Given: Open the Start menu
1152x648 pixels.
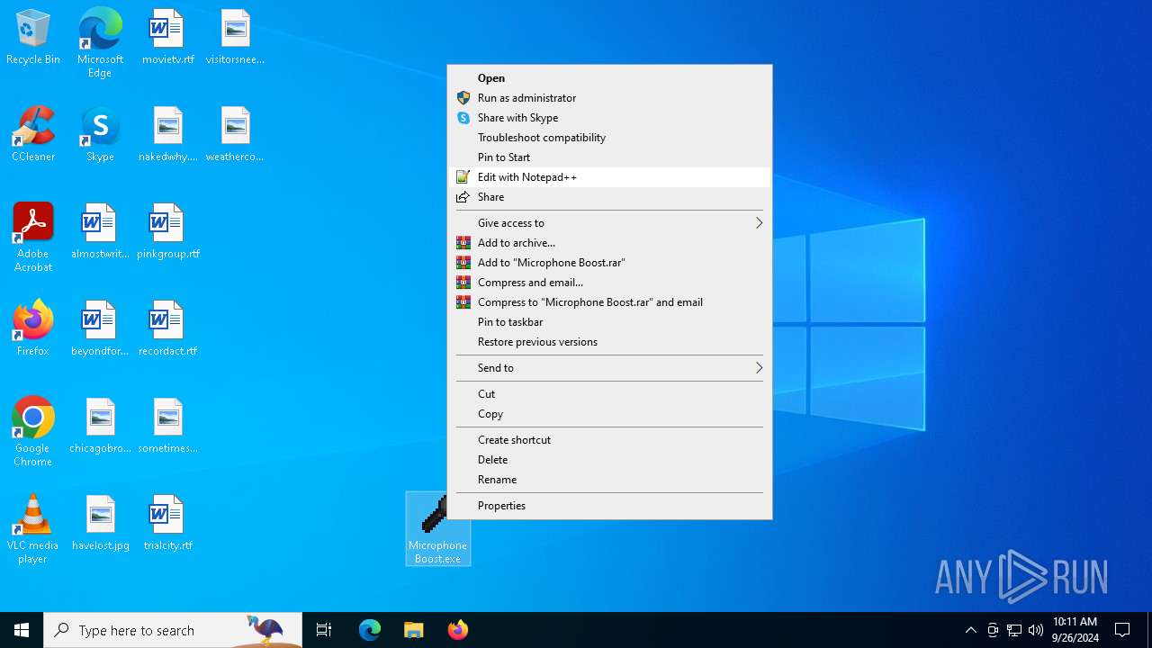Looking at the screenshot, I should pos(22,630).
